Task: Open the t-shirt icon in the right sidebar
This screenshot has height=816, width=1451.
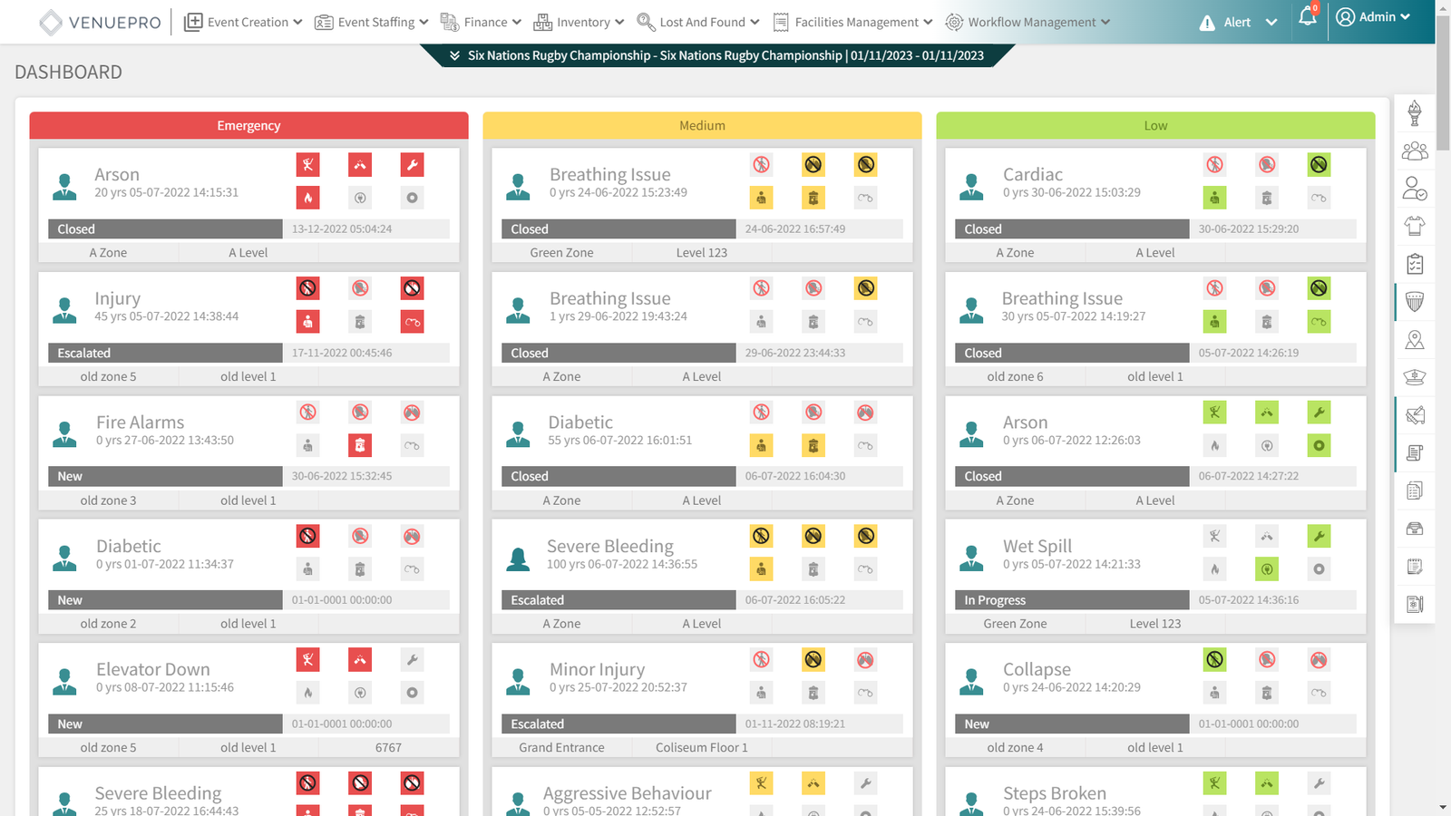Action: [x=1414, y=226]
